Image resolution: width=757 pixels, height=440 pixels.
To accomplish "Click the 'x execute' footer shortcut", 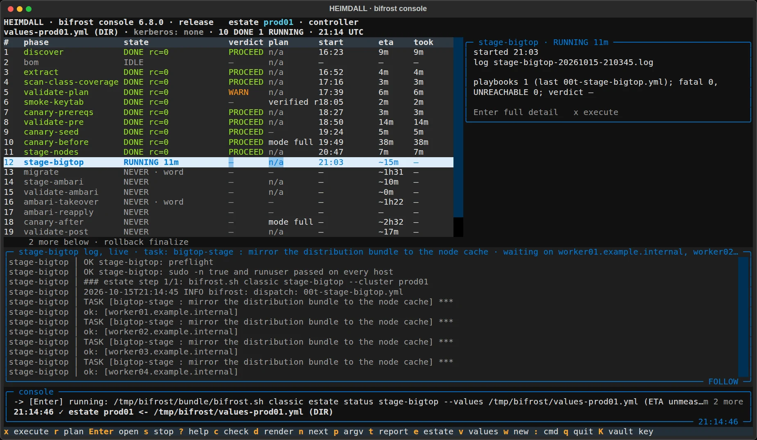I will [26, 432].
